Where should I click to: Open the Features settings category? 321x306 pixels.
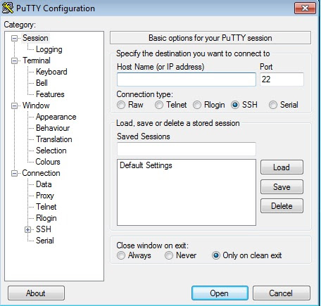tap(50, 94)
